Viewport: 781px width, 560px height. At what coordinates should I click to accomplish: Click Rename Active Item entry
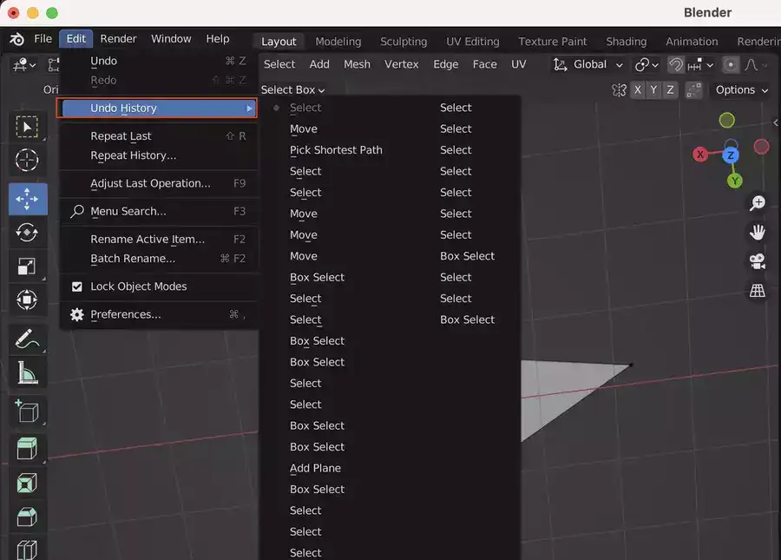click(x=158, y=239)
